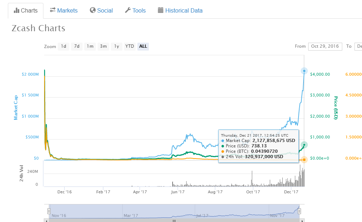Click the navigator scrollbar thumb grip
This screenshot has height=222, width=362.
point(174,221)
